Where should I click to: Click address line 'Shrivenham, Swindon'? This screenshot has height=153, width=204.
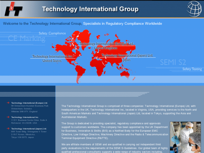click(22, 109)
